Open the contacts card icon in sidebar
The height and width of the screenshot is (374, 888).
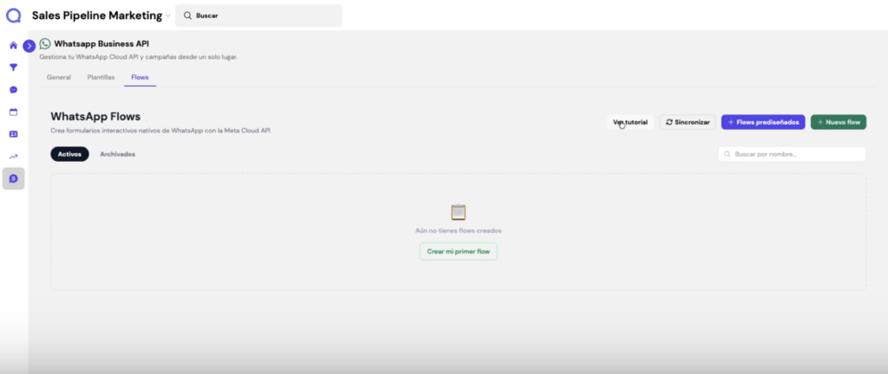[14, 134]
